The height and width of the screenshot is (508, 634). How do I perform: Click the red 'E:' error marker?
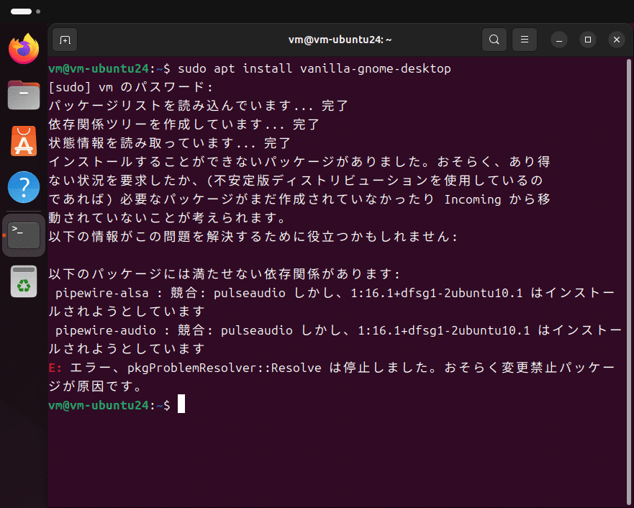pos(55,368)
